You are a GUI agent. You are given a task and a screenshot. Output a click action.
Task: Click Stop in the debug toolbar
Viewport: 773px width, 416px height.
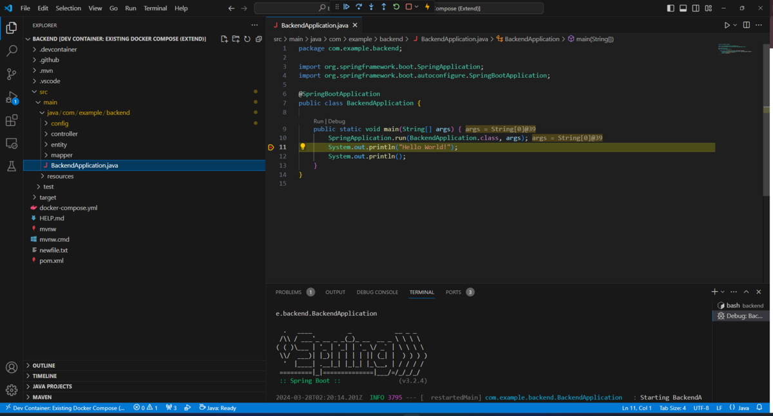click(408, 7)
